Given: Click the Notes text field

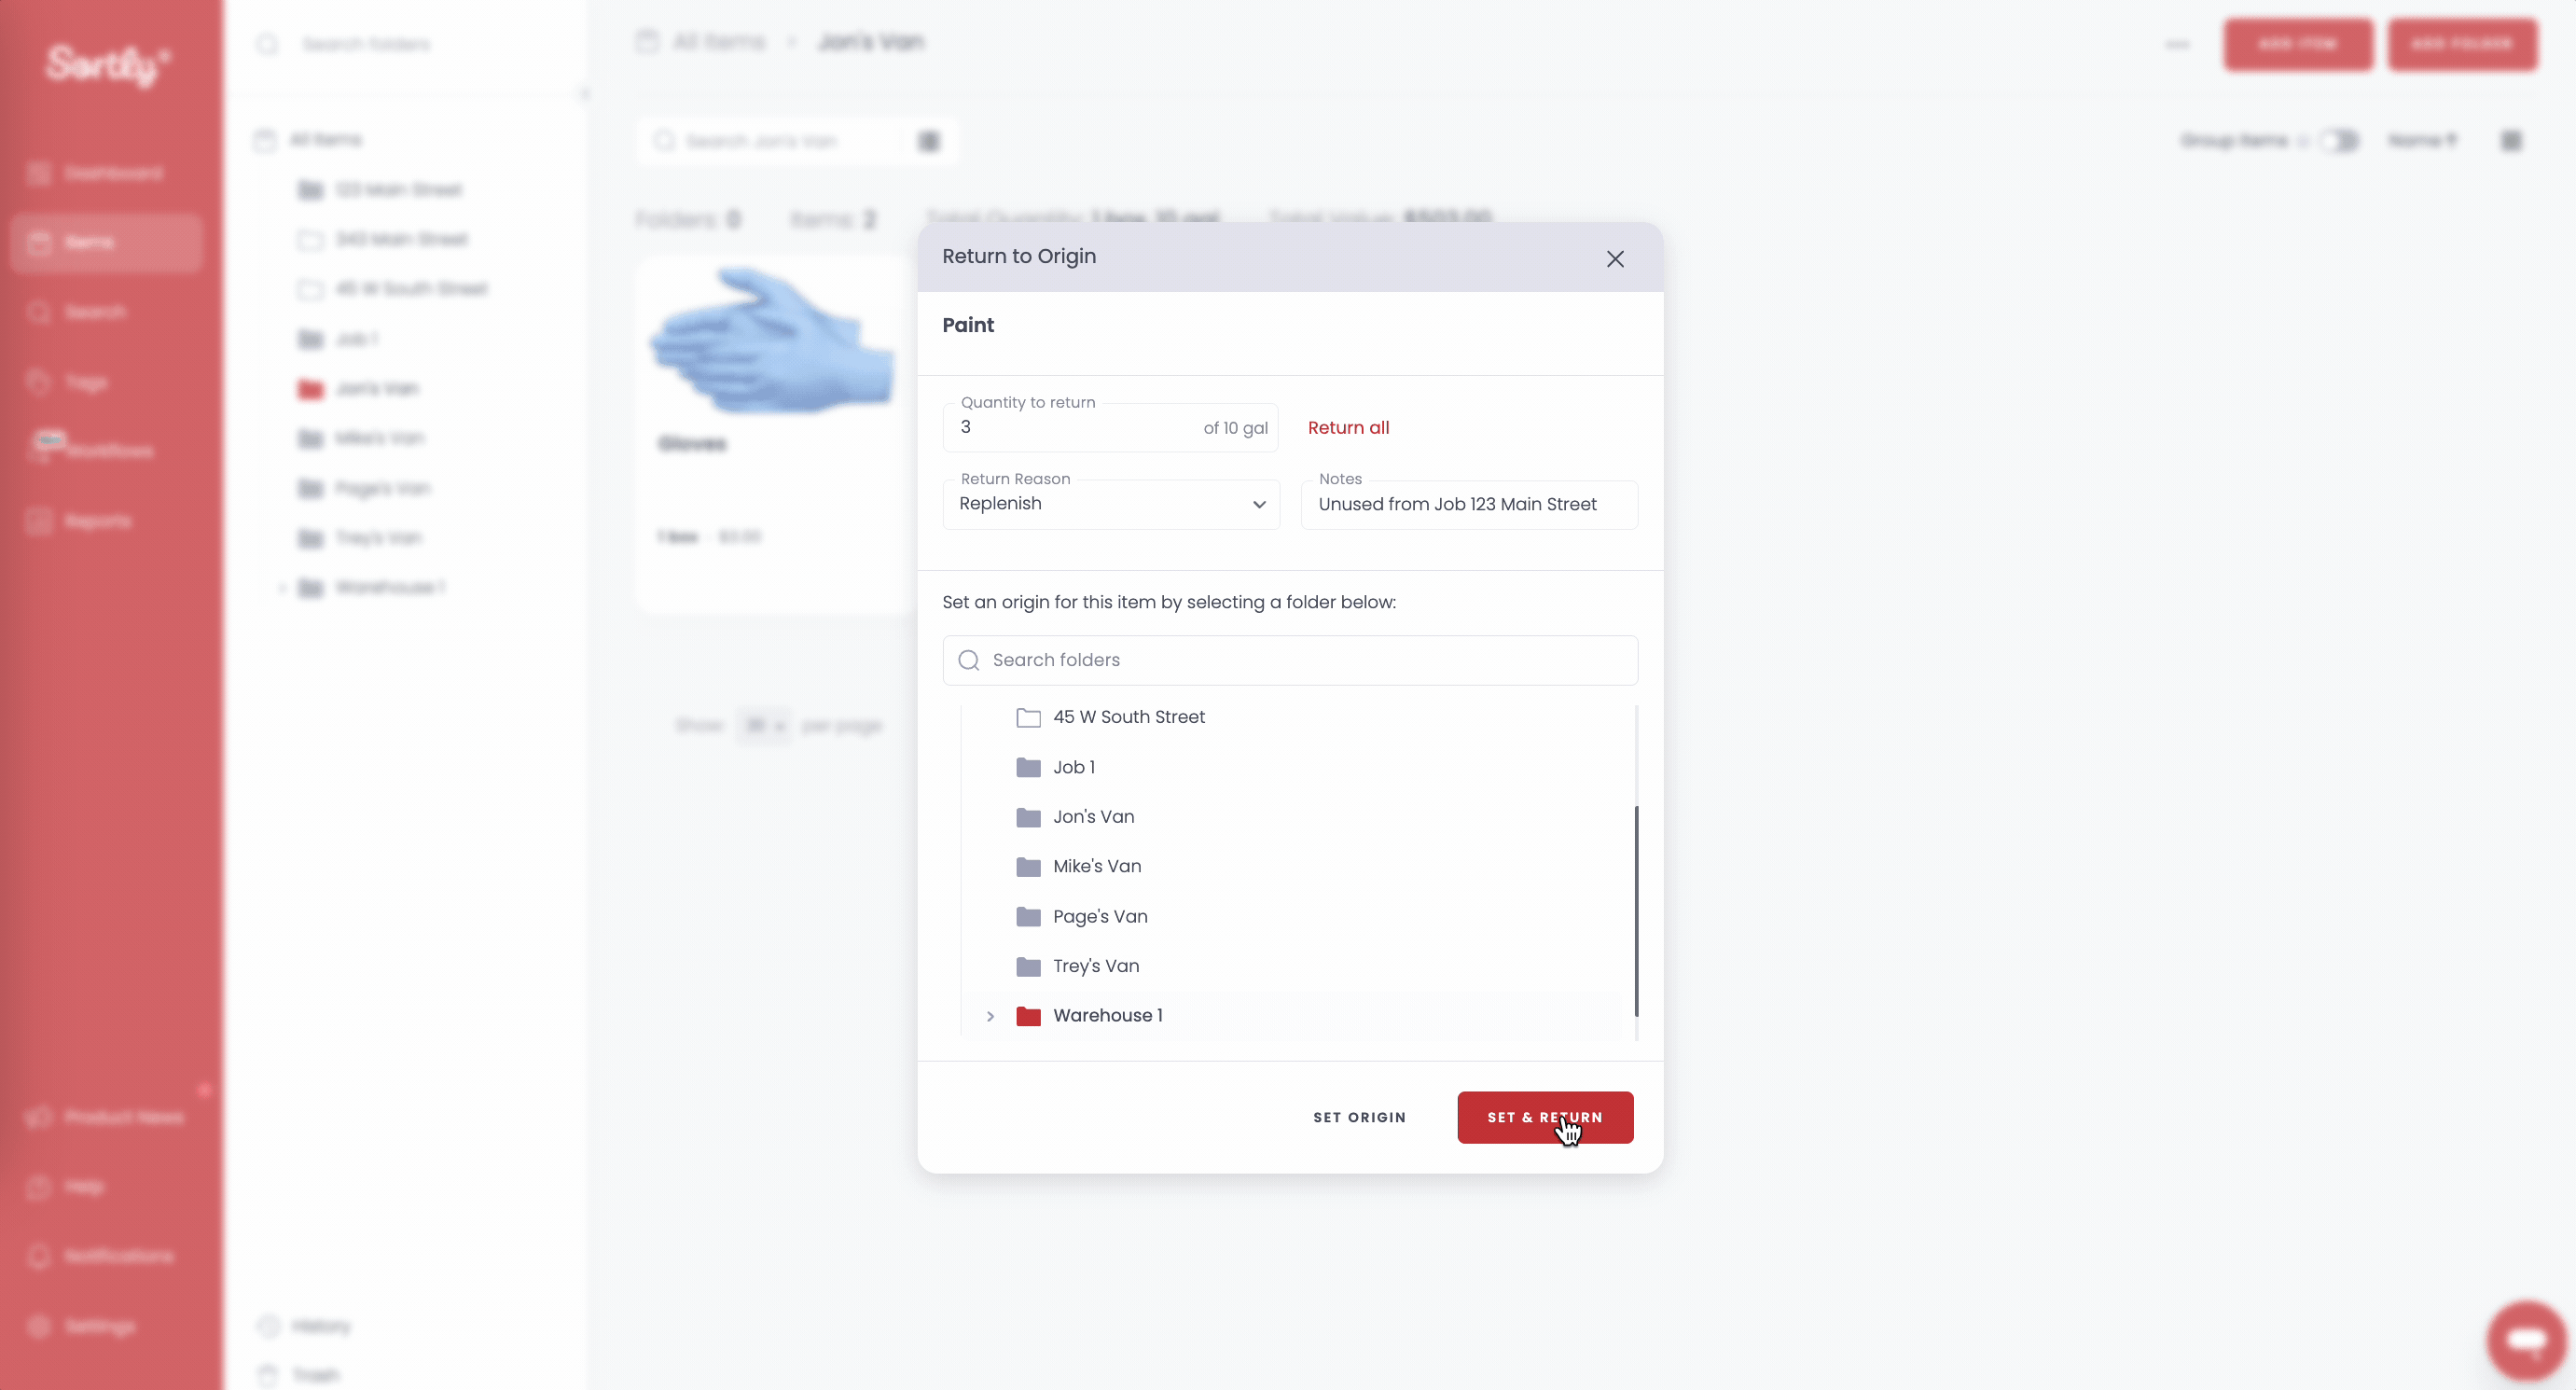Looking at the screenshot, I should [1467, 505].
